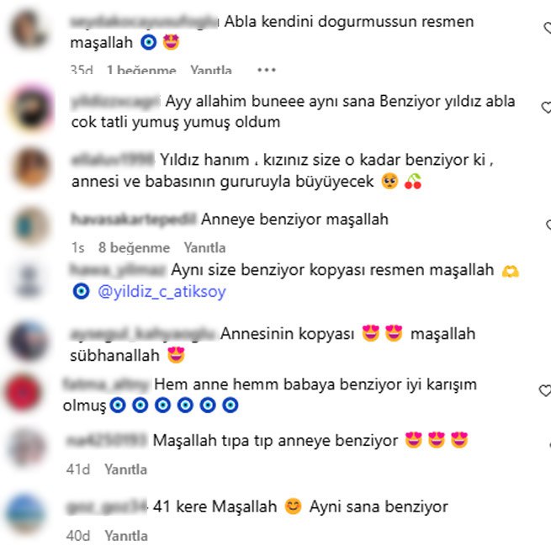Reply to '41 kere Maşallah' comment
This screenshot has height=551, width=551.
click(126, 536)
